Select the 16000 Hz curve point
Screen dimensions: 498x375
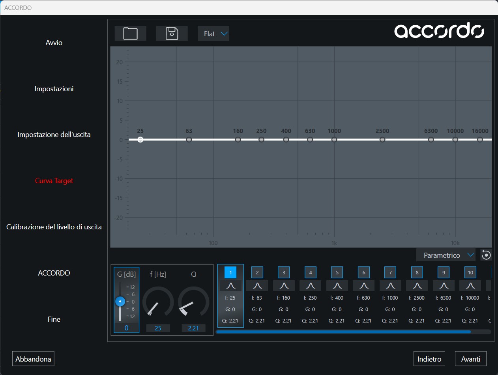tap(480, 139)
